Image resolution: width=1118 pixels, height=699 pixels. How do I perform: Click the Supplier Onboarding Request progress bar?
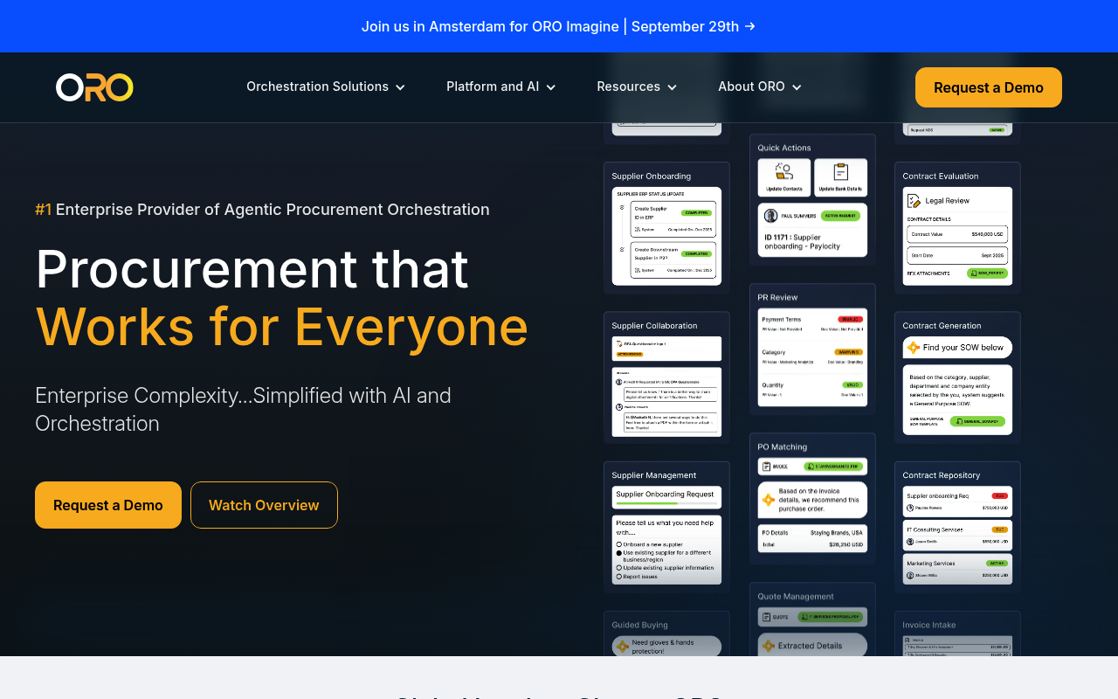pyautogui.click(x=666, y=503)
